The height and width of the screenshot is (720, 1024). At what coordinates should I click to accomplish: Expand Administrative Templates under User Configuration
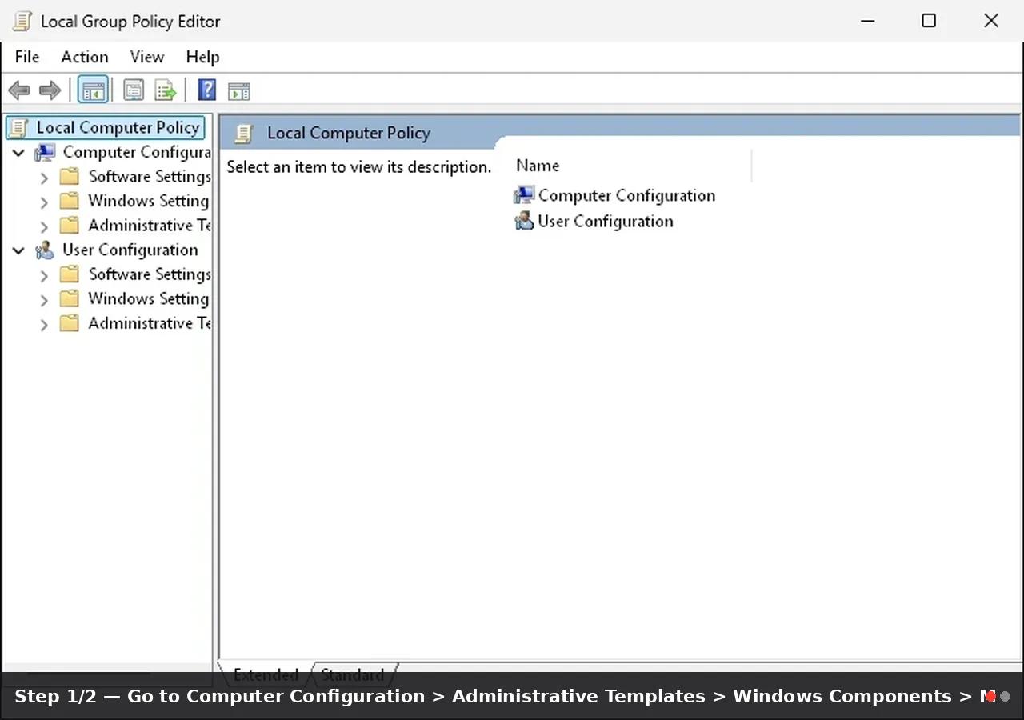44,324
